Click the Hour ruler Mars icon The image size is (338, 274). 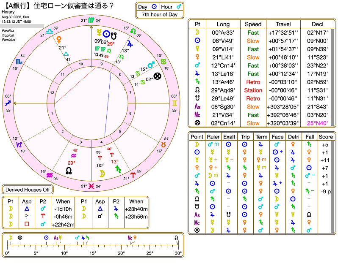(179, 7)
